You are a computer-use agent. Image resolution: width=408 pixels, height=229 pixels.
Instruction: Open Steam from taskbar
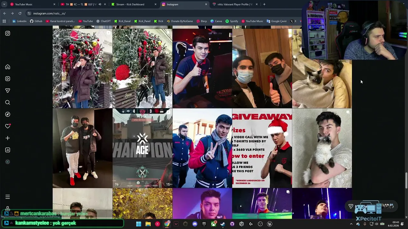222,224
